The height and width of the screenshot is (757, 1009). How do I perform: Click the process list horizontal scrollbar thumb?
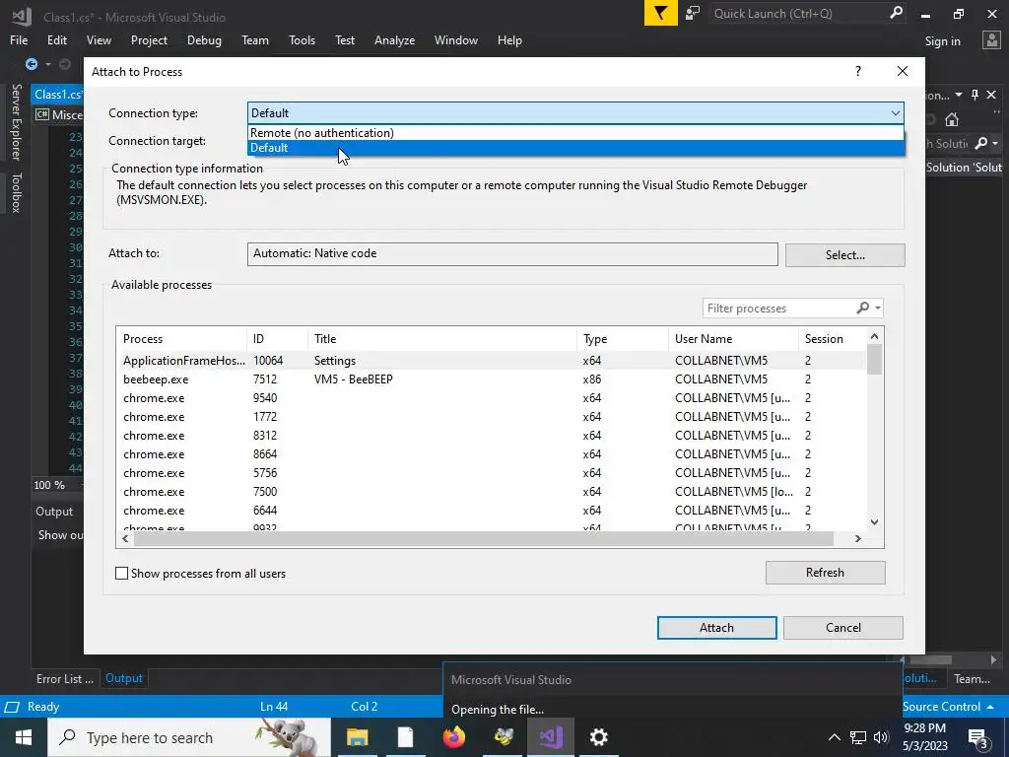(483, 538)
